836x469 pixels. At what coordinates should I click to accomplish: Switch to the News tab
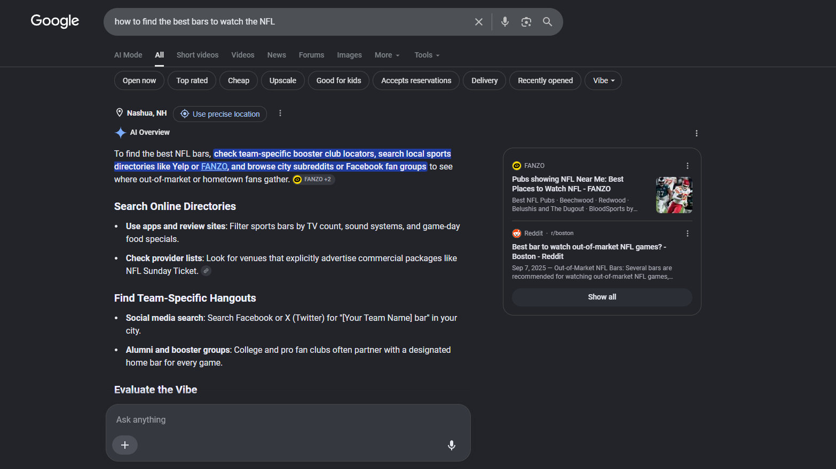tap(277, 55)
